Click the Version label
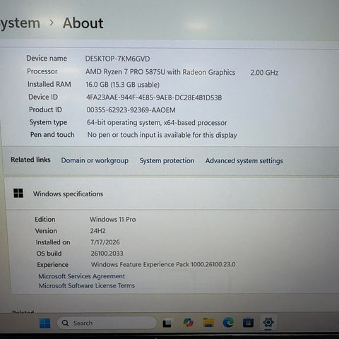 click(46, 231)
